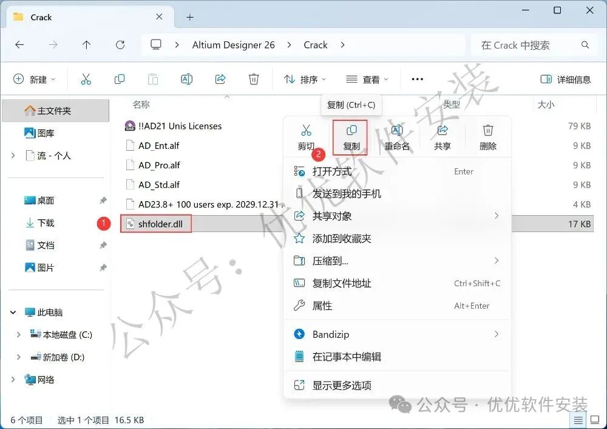The image size is (607, 429).
Task: Open the 查看 view dropdown
Action: (x=367, y=80)
